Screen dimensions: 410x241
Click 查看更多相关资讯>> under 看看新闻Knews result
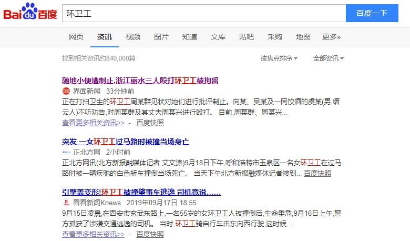[94, 234]
